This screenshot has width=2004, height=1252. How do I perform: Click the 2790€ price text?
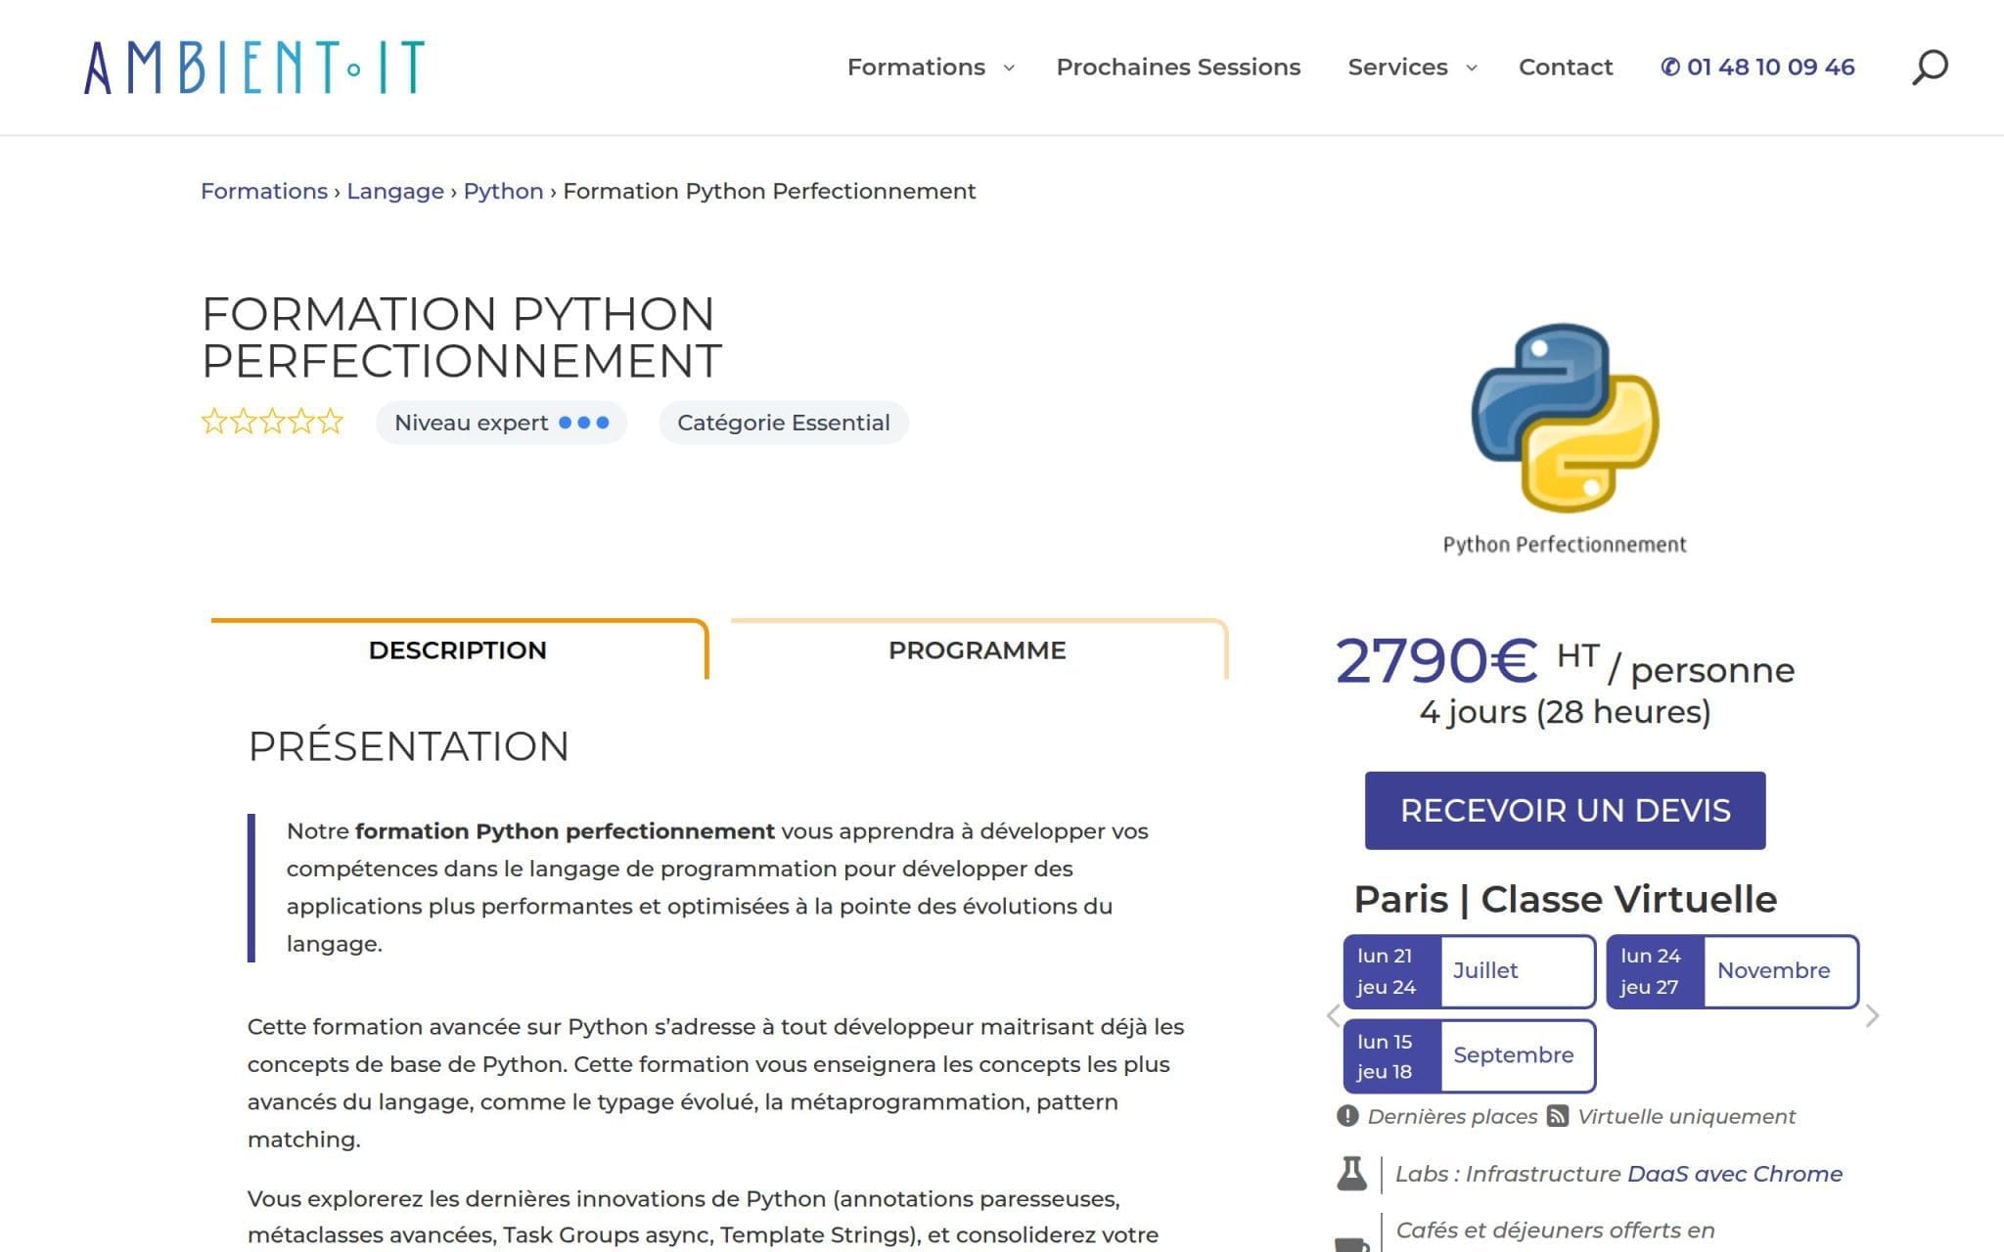(1436, 661)
